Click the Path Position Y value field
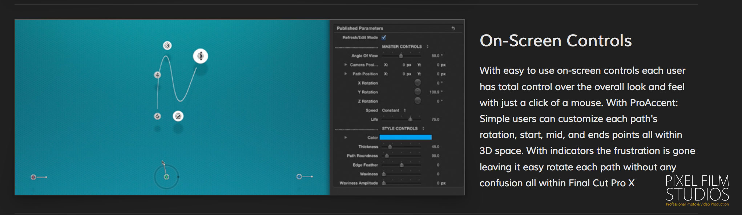Image resolution: width=742 pixels, height=215 pixels. (x=441, y=74)
